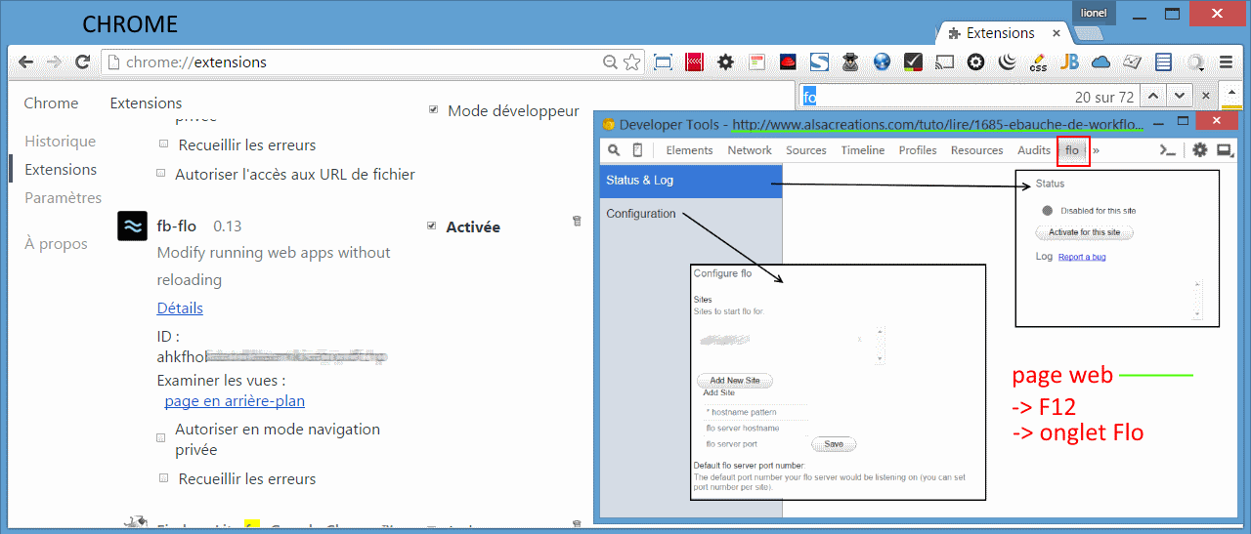The image size is (1251, 534).
Task: Close the find-in-page bar
Action: [x=1205, y=96]
